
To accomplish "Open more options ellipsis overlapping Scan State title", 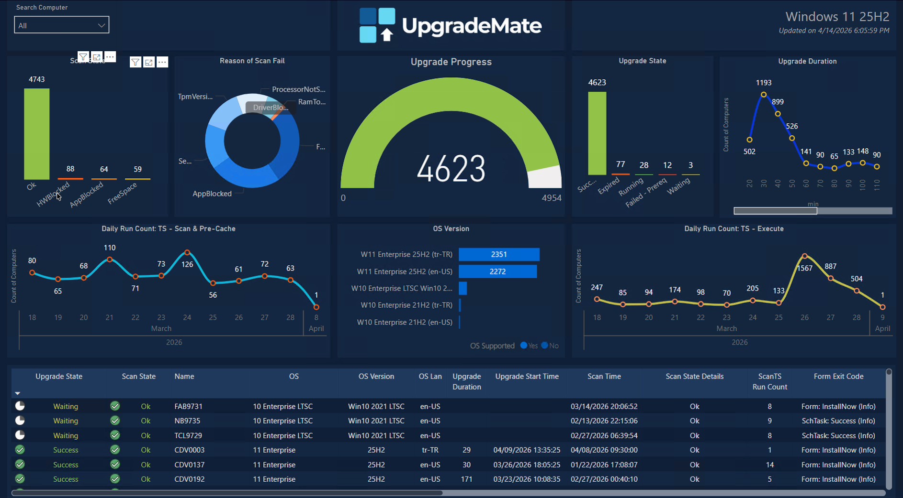I will (110, 57).
